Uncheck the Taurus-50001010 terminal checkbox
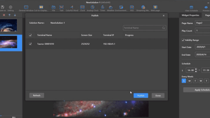 30,44
